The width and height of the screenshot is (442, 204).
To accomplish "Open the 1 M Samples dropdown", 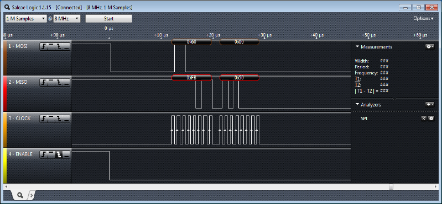I will [x=26, y=19].
